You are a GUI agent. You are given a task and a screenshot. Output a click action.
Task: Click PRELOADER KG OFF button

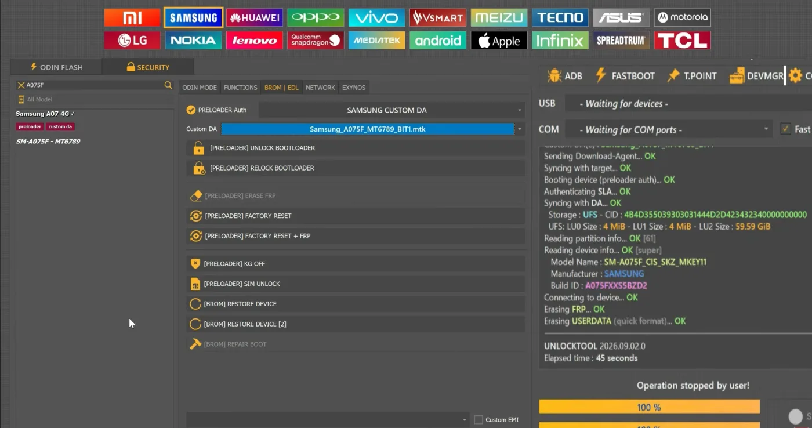[356, 264]
